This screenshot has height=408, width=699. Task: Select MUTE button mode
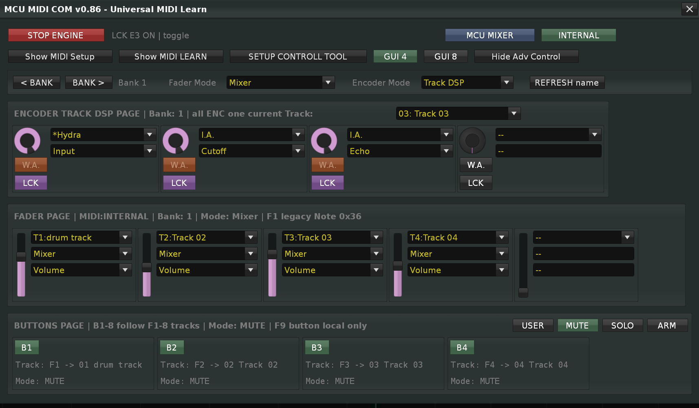point(578,326)
